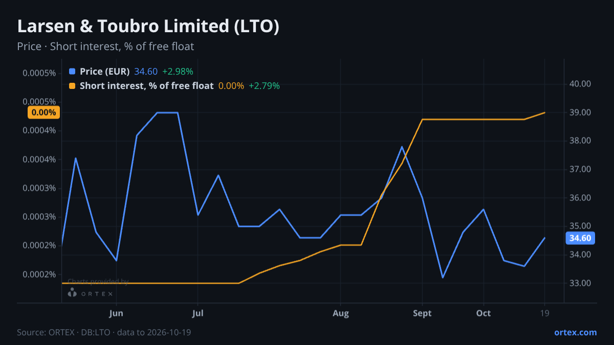
Task: Click the 39.00 right axis label
Action: pos(580,112)
